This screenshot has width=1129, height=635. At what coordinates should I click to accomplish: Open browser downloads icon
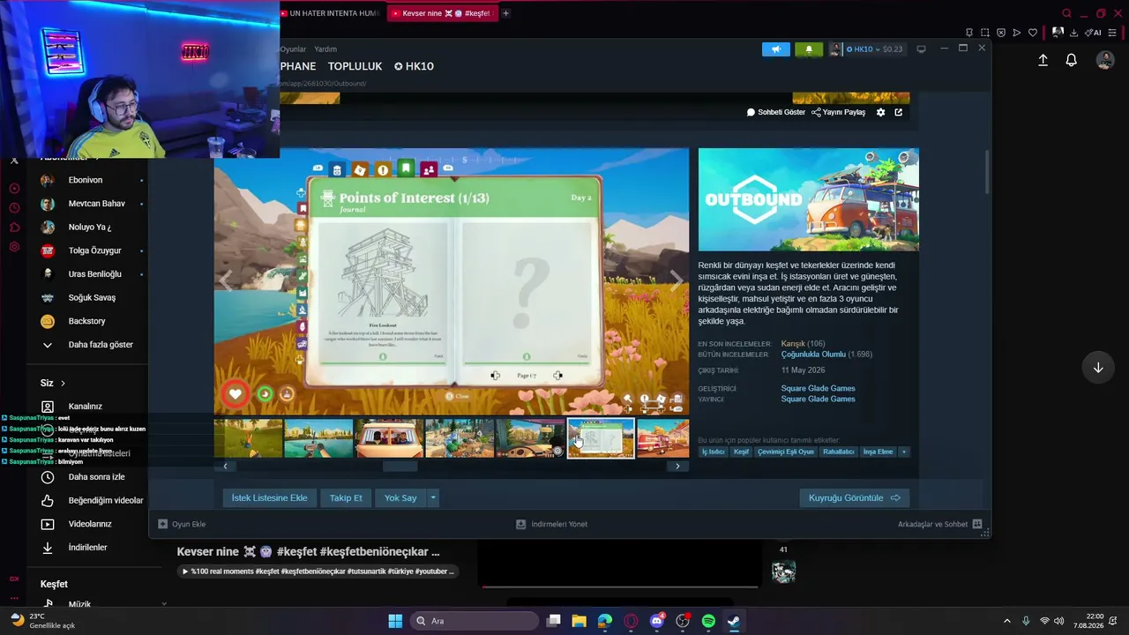1073,33
